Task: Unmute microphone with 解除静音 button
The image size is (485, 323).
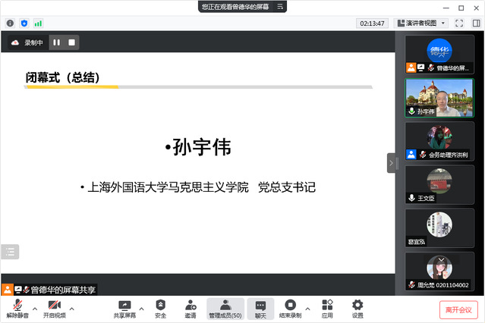Action: point(17,306)
